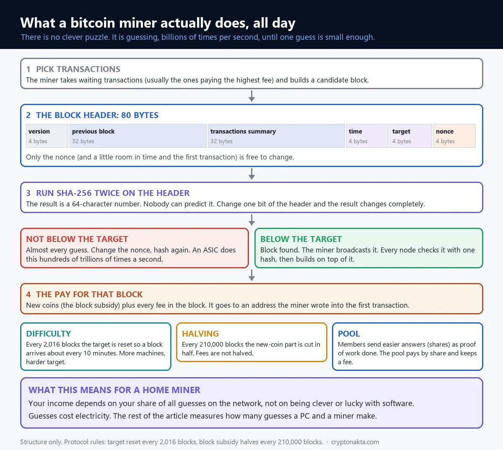This screenshot has width=503, height=450.
Task: Select the "nonce" header field label
Action: tap(445, 131)
